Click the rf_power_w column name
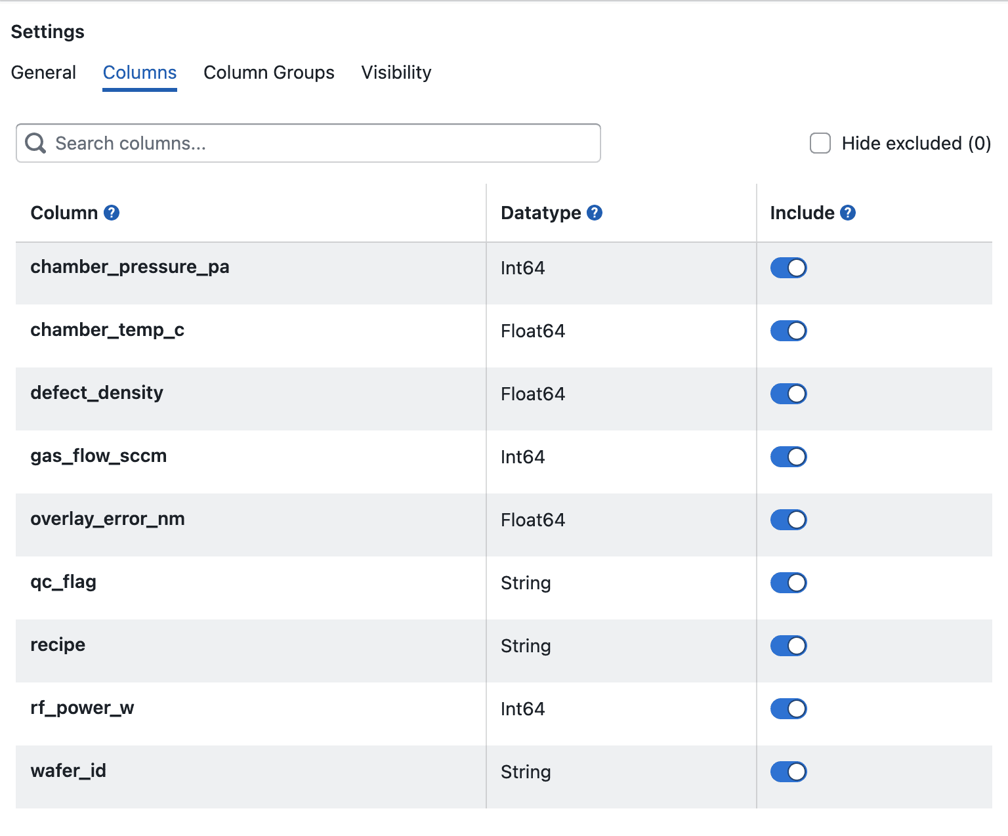 click(x=82, y=708)
